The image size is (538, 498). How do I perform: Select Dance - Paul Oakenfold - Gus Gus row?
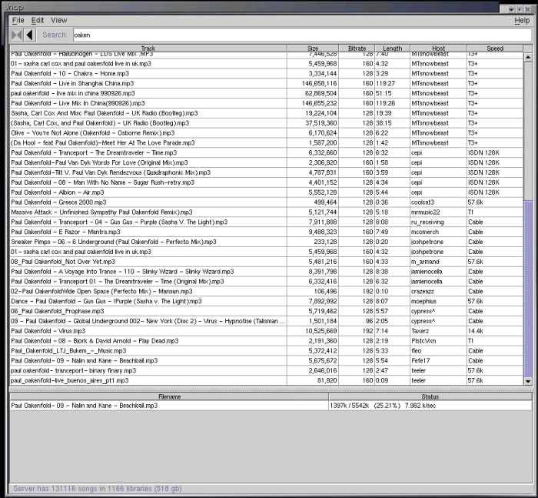tap(267, 302)
